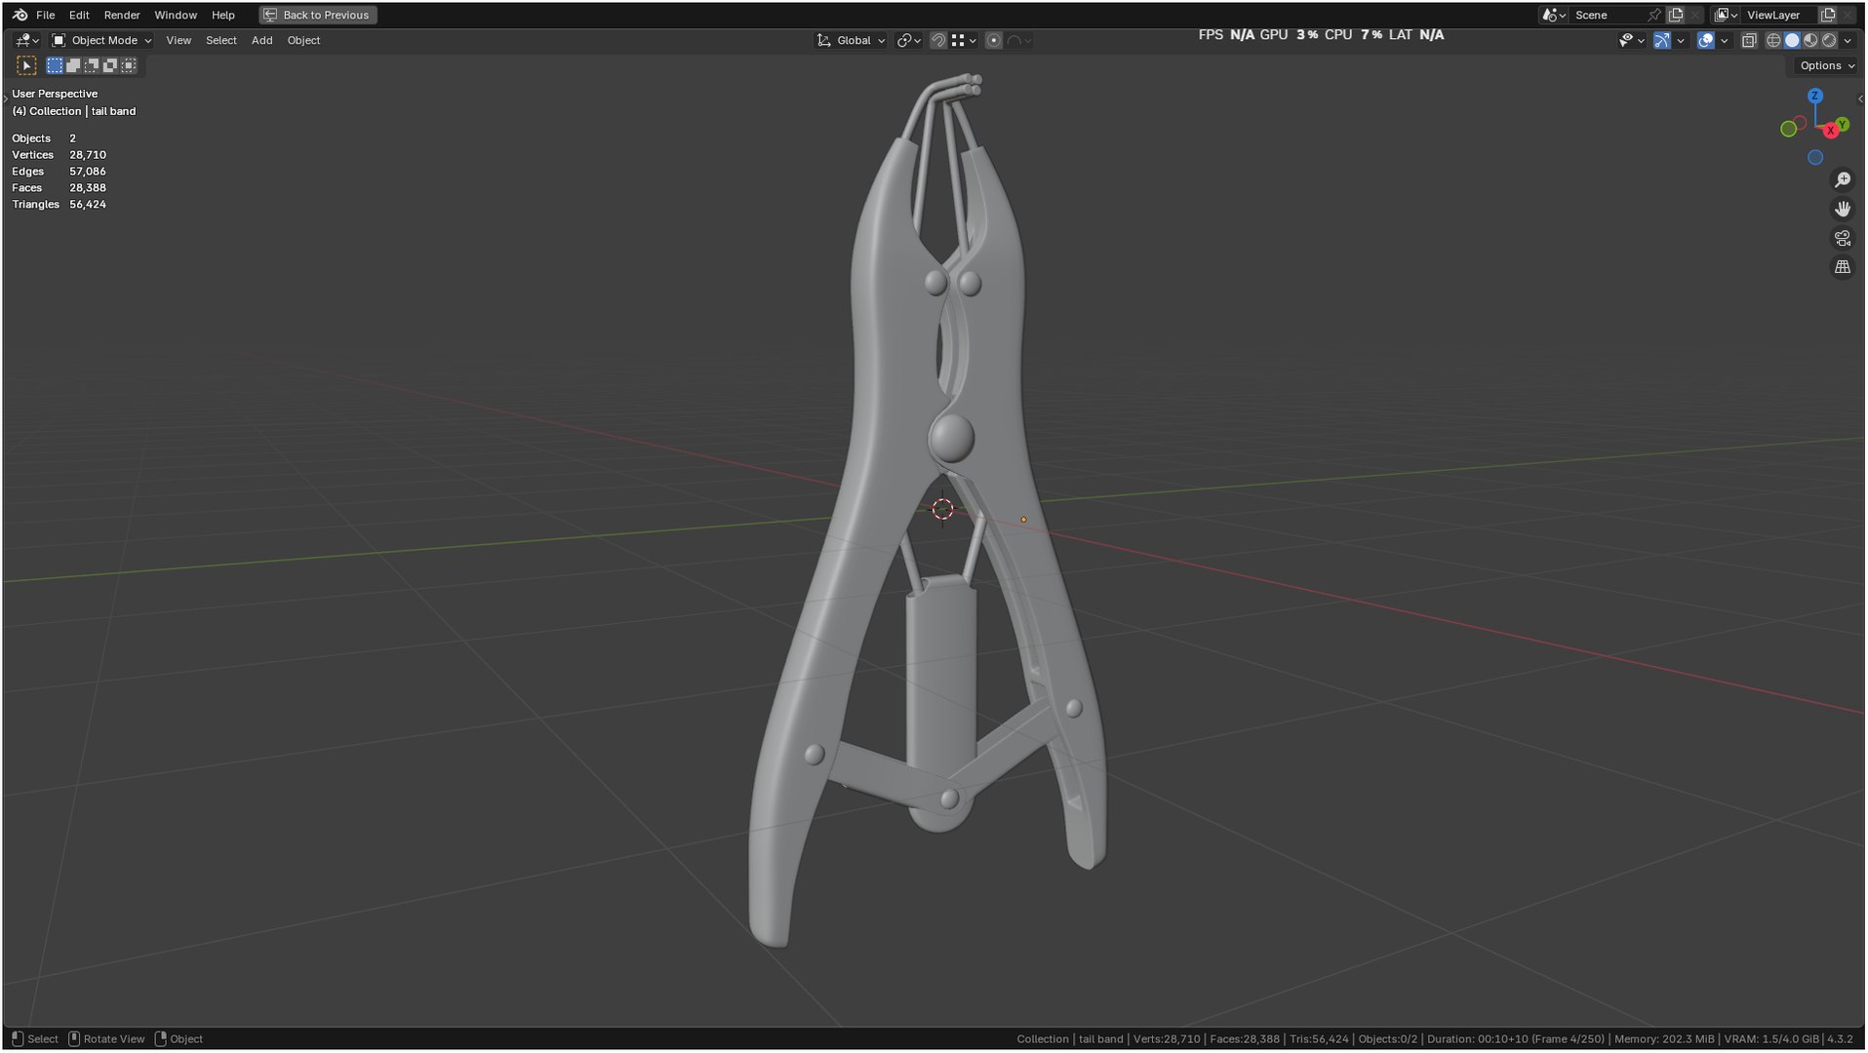Toggle snapping magnet icon
Screen dimensions: 1868x1053
[937, 41]
